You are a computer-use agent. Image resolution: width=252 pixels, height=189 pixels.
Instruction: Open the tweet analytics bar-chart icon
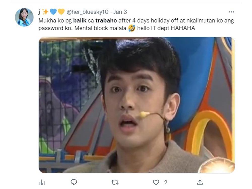[42, 182]
